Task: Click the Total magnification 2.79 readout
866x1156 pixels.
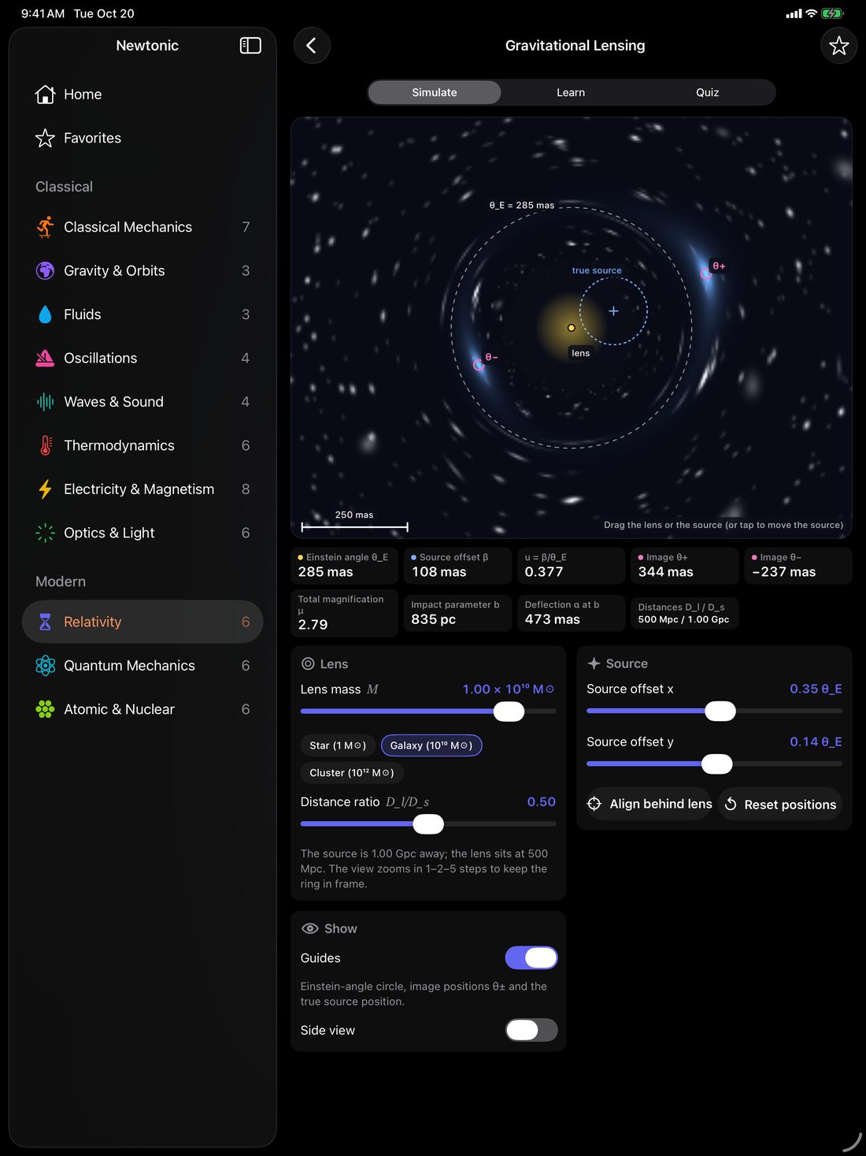Action: click(x=344, y=613)
